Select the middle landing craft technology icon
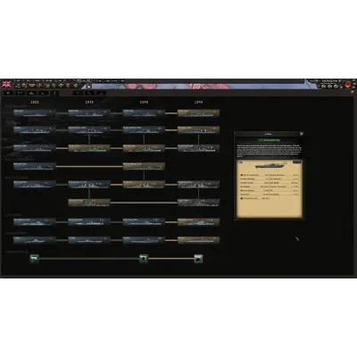 click(x=144, y=259)
